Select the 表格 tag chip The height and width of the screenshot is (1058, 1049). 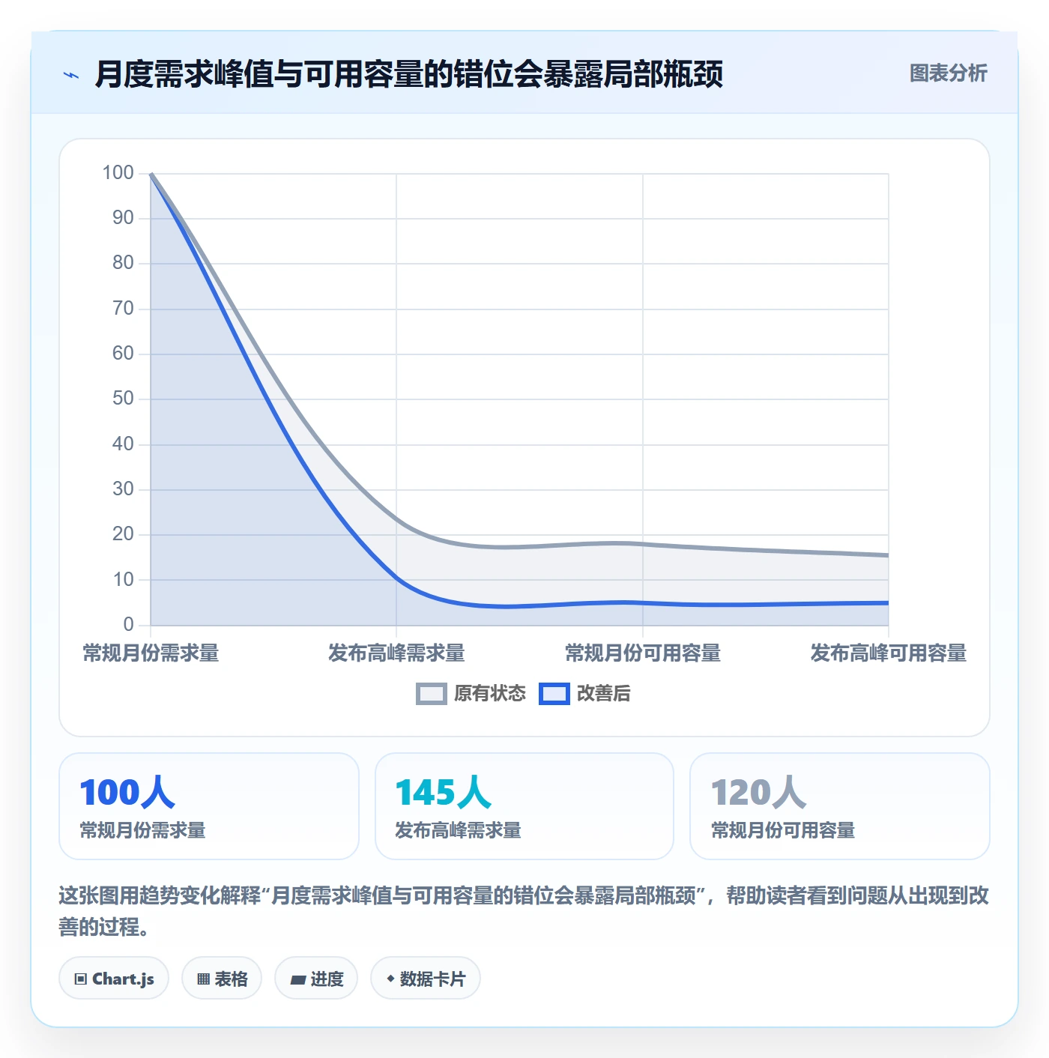click(x=222, y=979)
